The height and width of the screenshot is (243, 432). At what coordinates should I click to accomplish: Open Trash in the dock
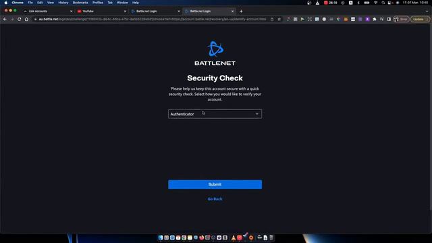point(271,238)
